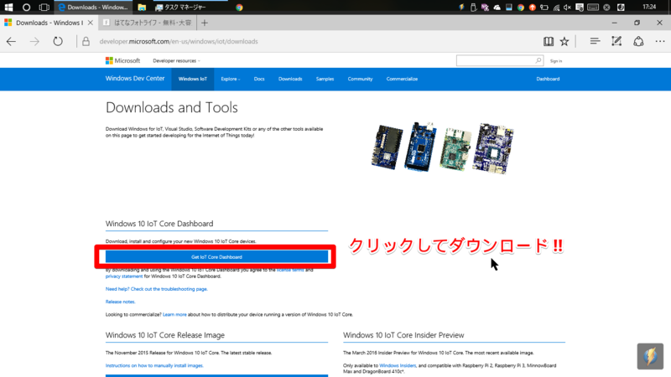Make a Web Note pen icon
Viewport: 671px width, 377px height.
(616, 41)
